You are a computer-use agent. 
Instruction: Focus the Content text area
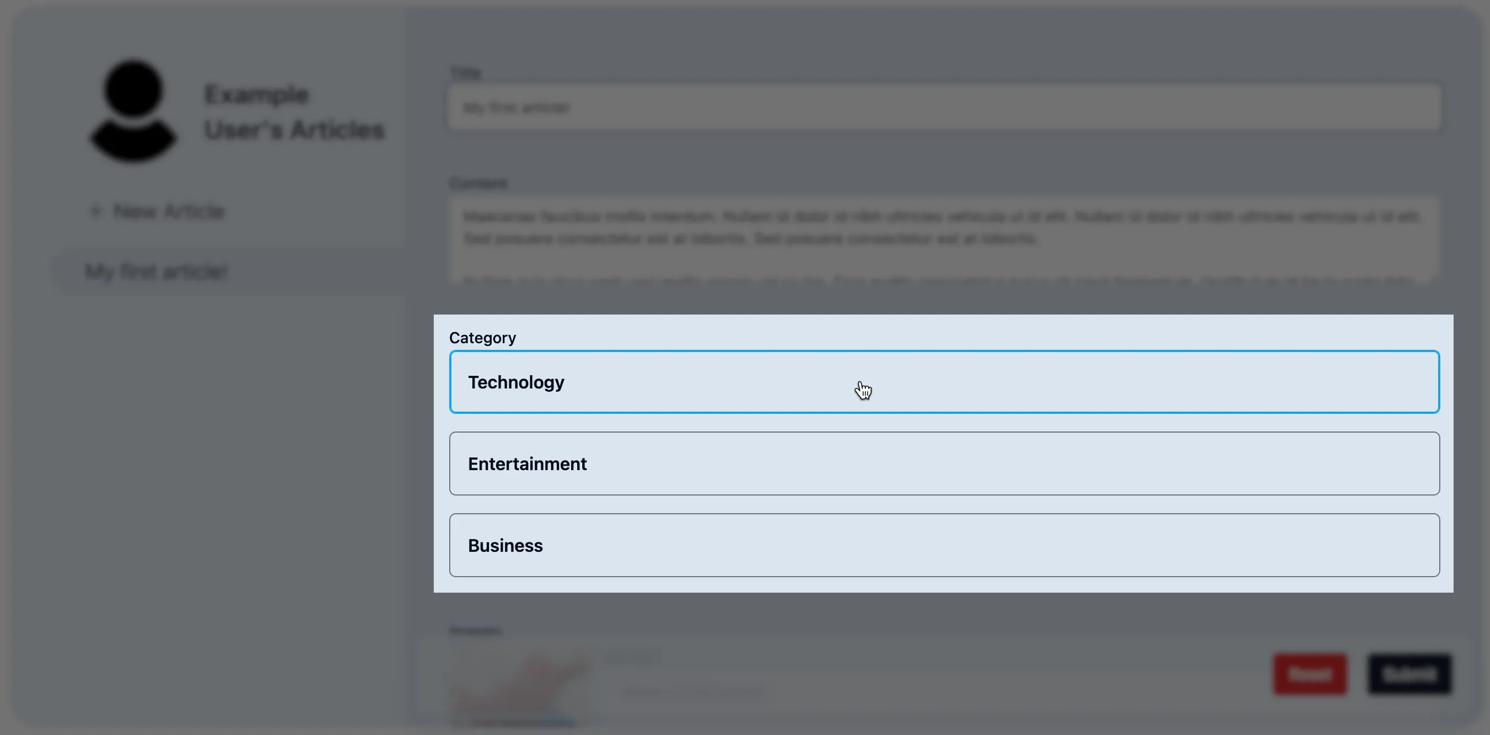(x=944, y=239)
